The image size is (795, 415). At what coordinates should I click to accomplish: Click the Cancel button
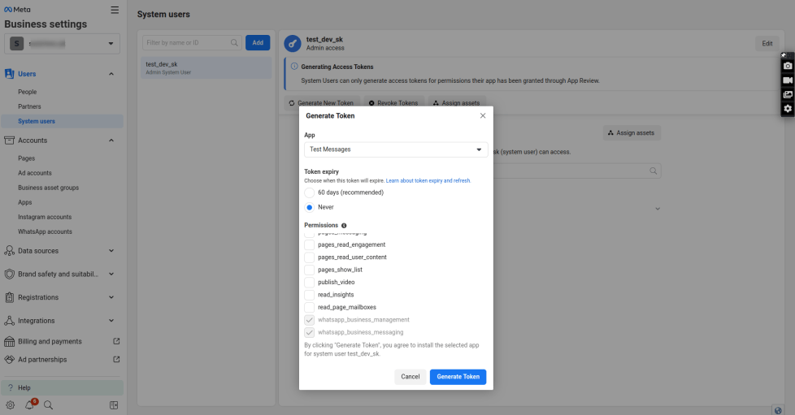pos(411,377)
